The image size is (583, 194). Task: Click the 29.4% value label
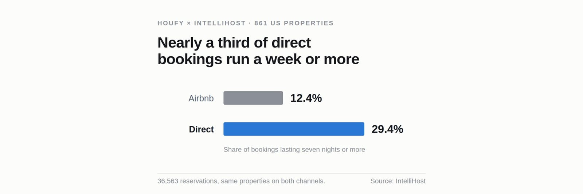[387, 129]
